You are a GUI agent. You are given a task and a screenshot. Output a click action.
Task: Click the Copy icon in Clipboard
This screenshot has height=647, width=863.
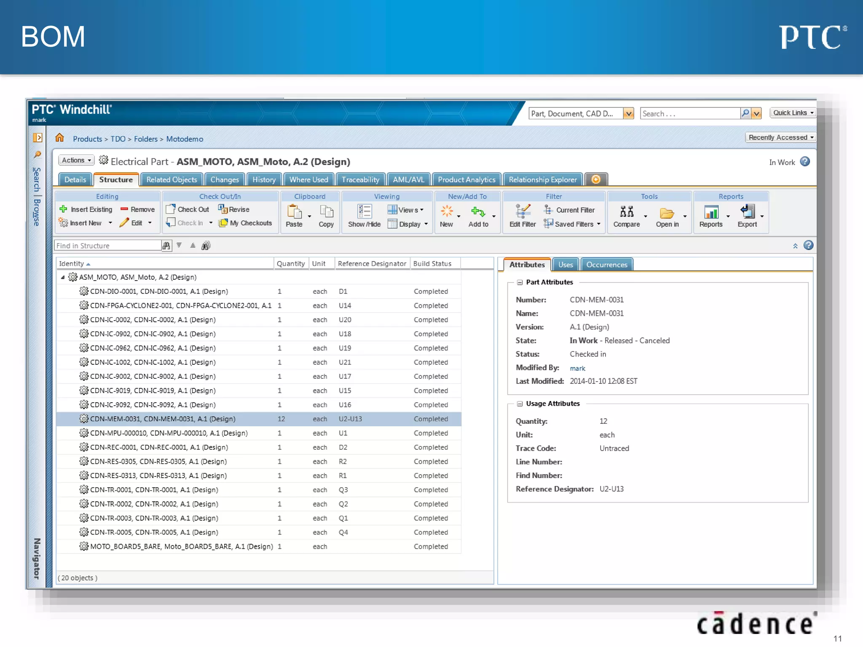pos(326,212)
